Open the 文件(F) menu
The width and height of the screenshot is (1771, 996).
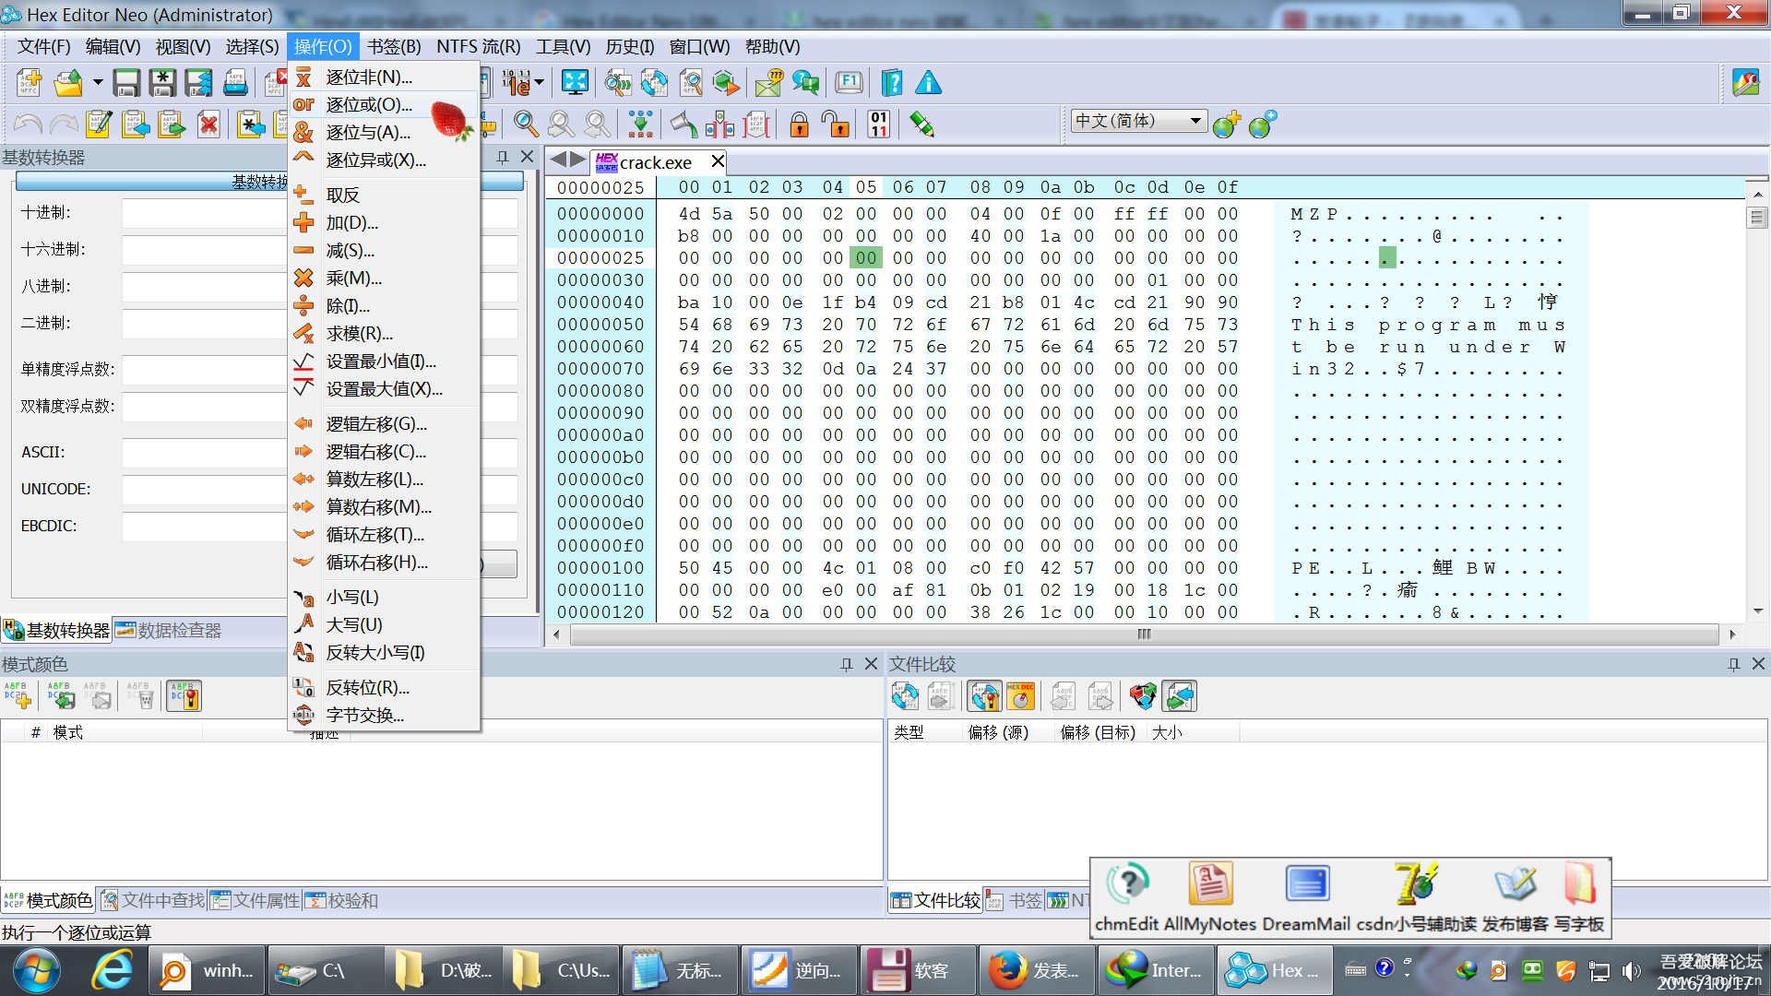click(43, 46)
